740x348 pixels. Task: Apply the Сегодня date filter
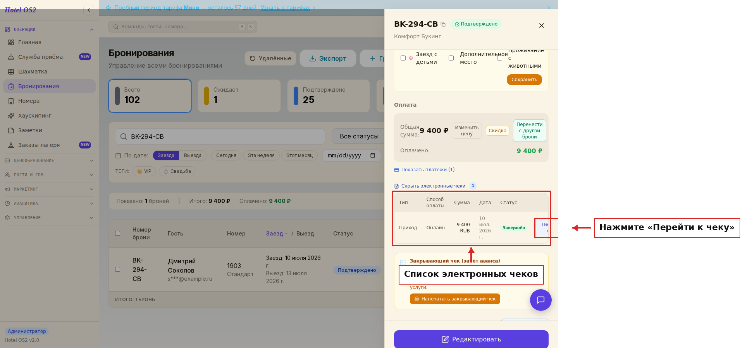coord(226,155)
